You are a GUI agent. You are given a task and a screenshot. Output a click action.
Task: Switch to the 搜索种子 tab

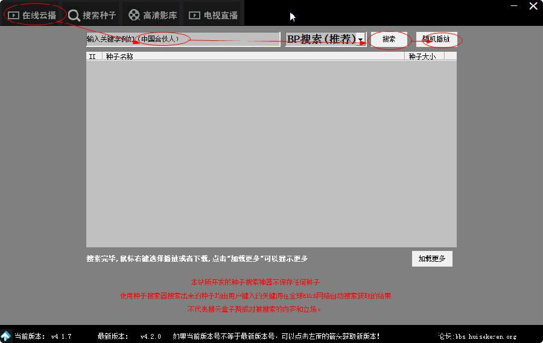(92, 15)
